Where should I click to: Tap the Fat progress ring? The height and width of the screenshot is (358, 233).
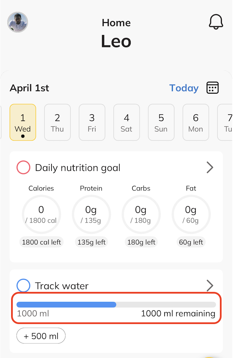click(191, 214)
